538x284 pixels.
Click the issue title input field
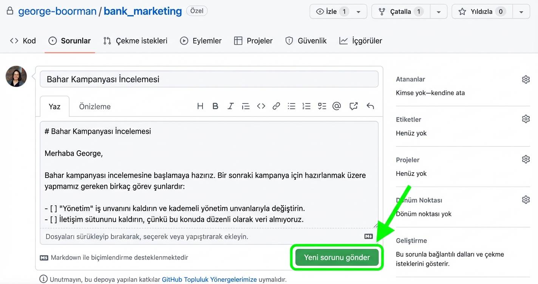pyautogui.click(x=209, y=79)
